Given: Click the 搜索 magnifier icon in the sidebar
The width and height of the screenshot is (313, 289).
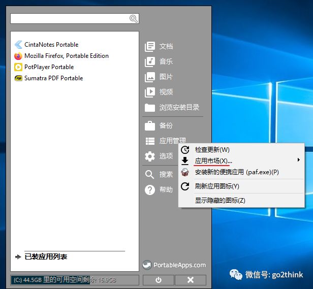Looking at the screenshot, I should (x=149, y=174).
